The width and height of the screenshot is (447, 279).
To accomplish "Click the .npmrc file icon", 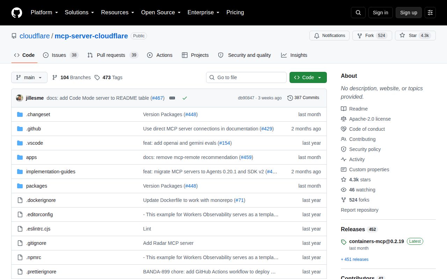I will tap(20, 257).
